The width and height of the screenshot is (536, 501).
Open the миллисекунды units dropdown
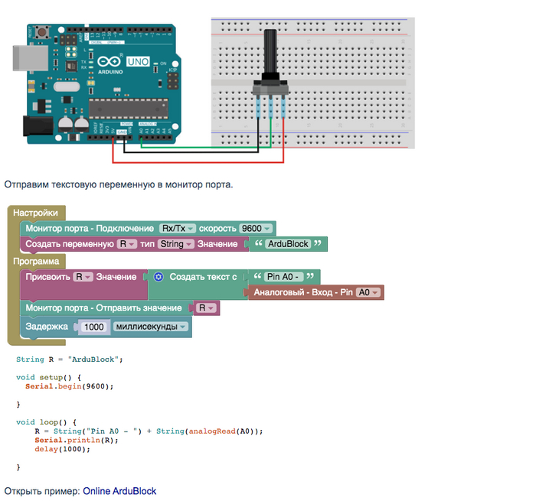(x=150, y=327)
